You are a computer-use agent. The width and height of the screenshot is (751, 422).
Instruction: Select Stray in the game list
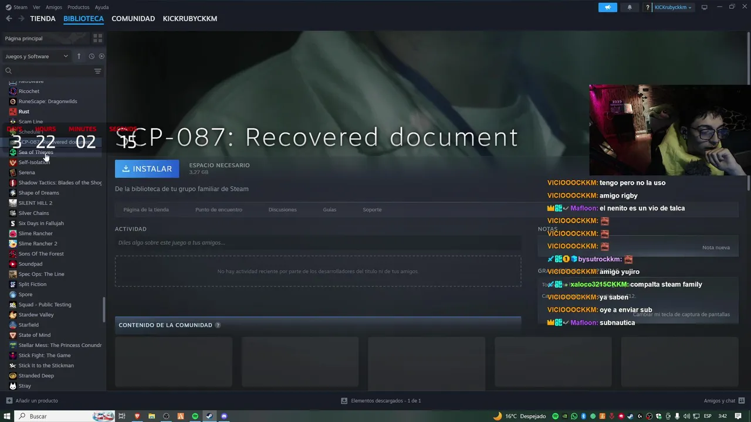[x=25, y=386]
